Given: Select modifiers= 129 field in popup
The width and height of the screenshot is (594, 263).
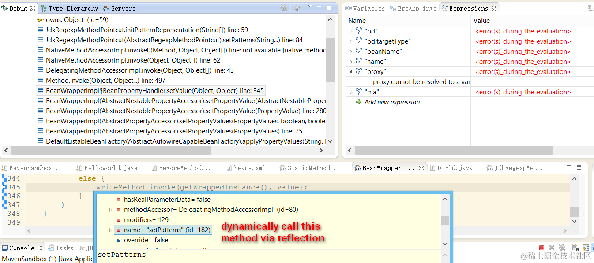Looking at the screenshot, I should click(x=142, y=220).
